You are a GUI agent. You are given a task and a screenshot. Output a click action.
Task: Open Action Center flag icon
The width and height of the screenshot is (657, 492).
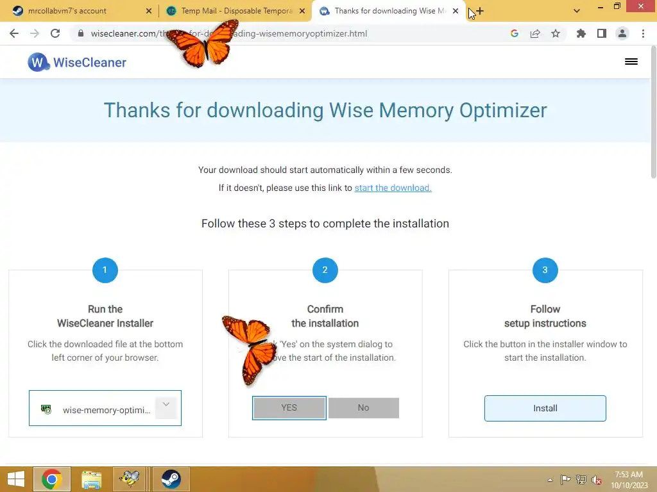coord(565,480)
